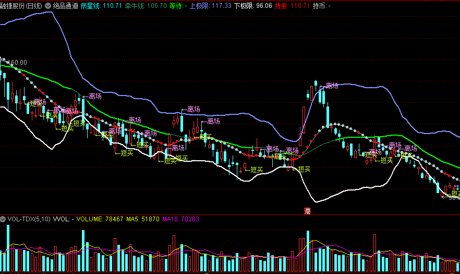Click the 辰星线: 110.71 value
Viewport: 460px width, 274px height.
101,6
